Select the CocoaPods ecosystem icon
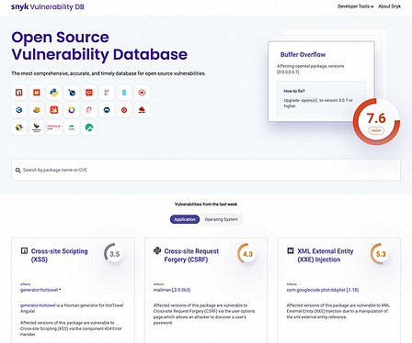Image resolution: width=412 pixels, height=343 pixels. (x=89, y=93)
